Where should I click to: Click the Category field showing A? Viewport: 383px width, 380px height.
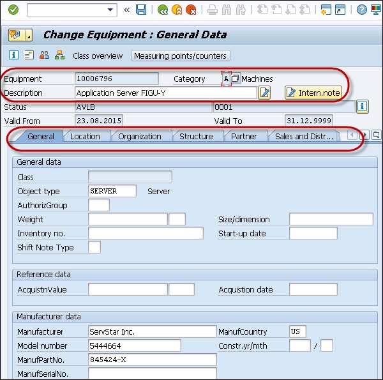226,79
